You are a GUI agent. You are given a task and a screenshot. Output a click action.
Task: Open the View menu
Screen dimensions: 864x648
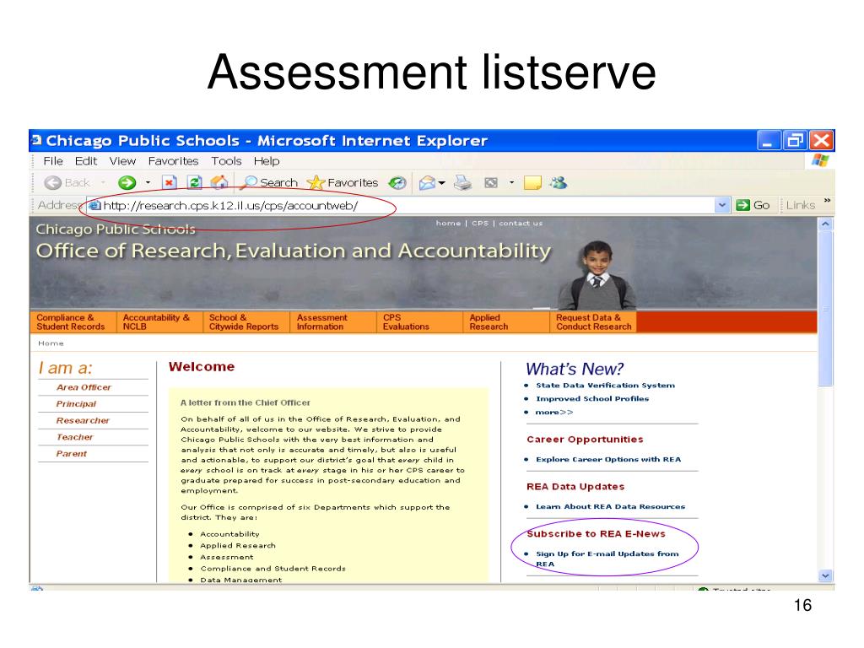[122, 161]
